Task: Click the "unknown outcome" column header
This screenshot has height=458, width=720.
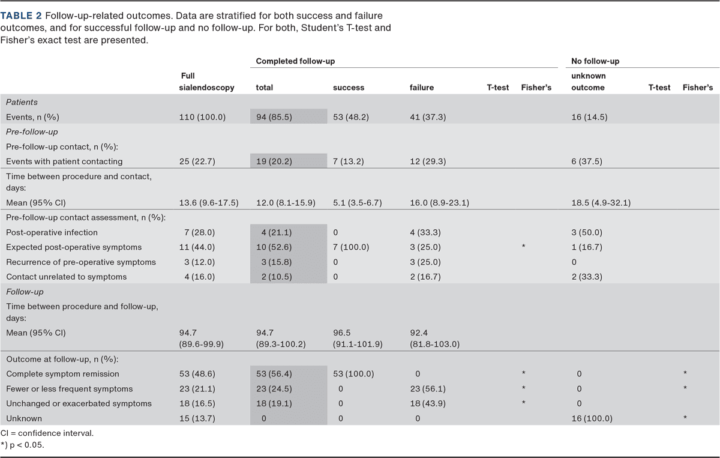Action: tap(589, 82)
